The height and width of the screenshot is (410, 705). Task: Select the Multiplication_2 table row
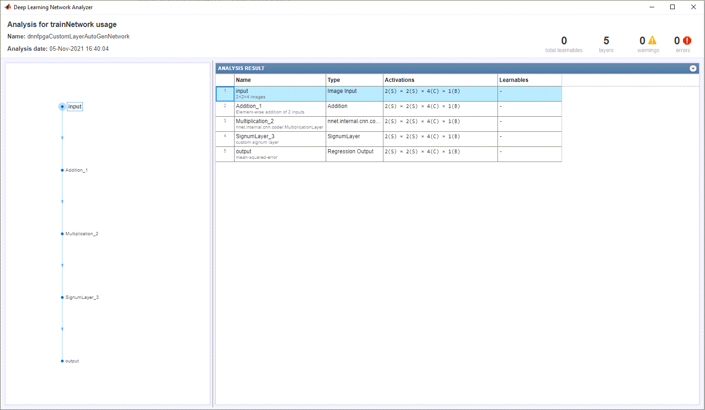[279, 124]
